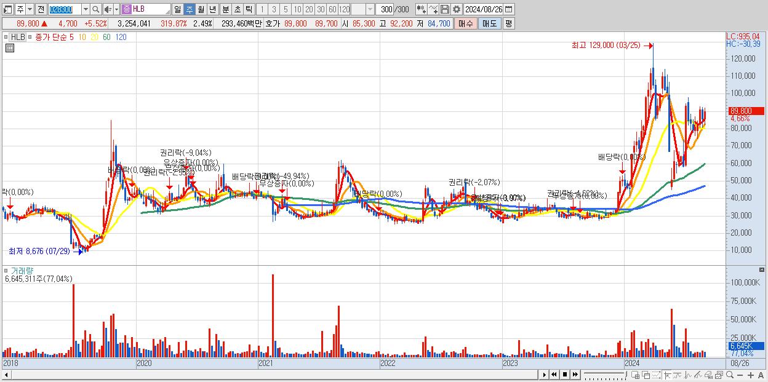Viewport: 768px width, 382px height.
Task: Click the 5-period MA red legend swatch
Action: tap(72, 37)
